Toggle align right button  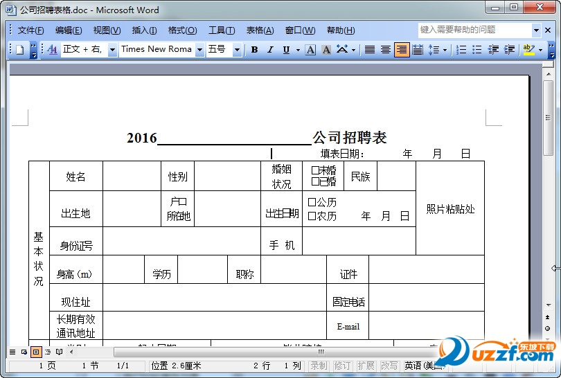coord(402,50)
